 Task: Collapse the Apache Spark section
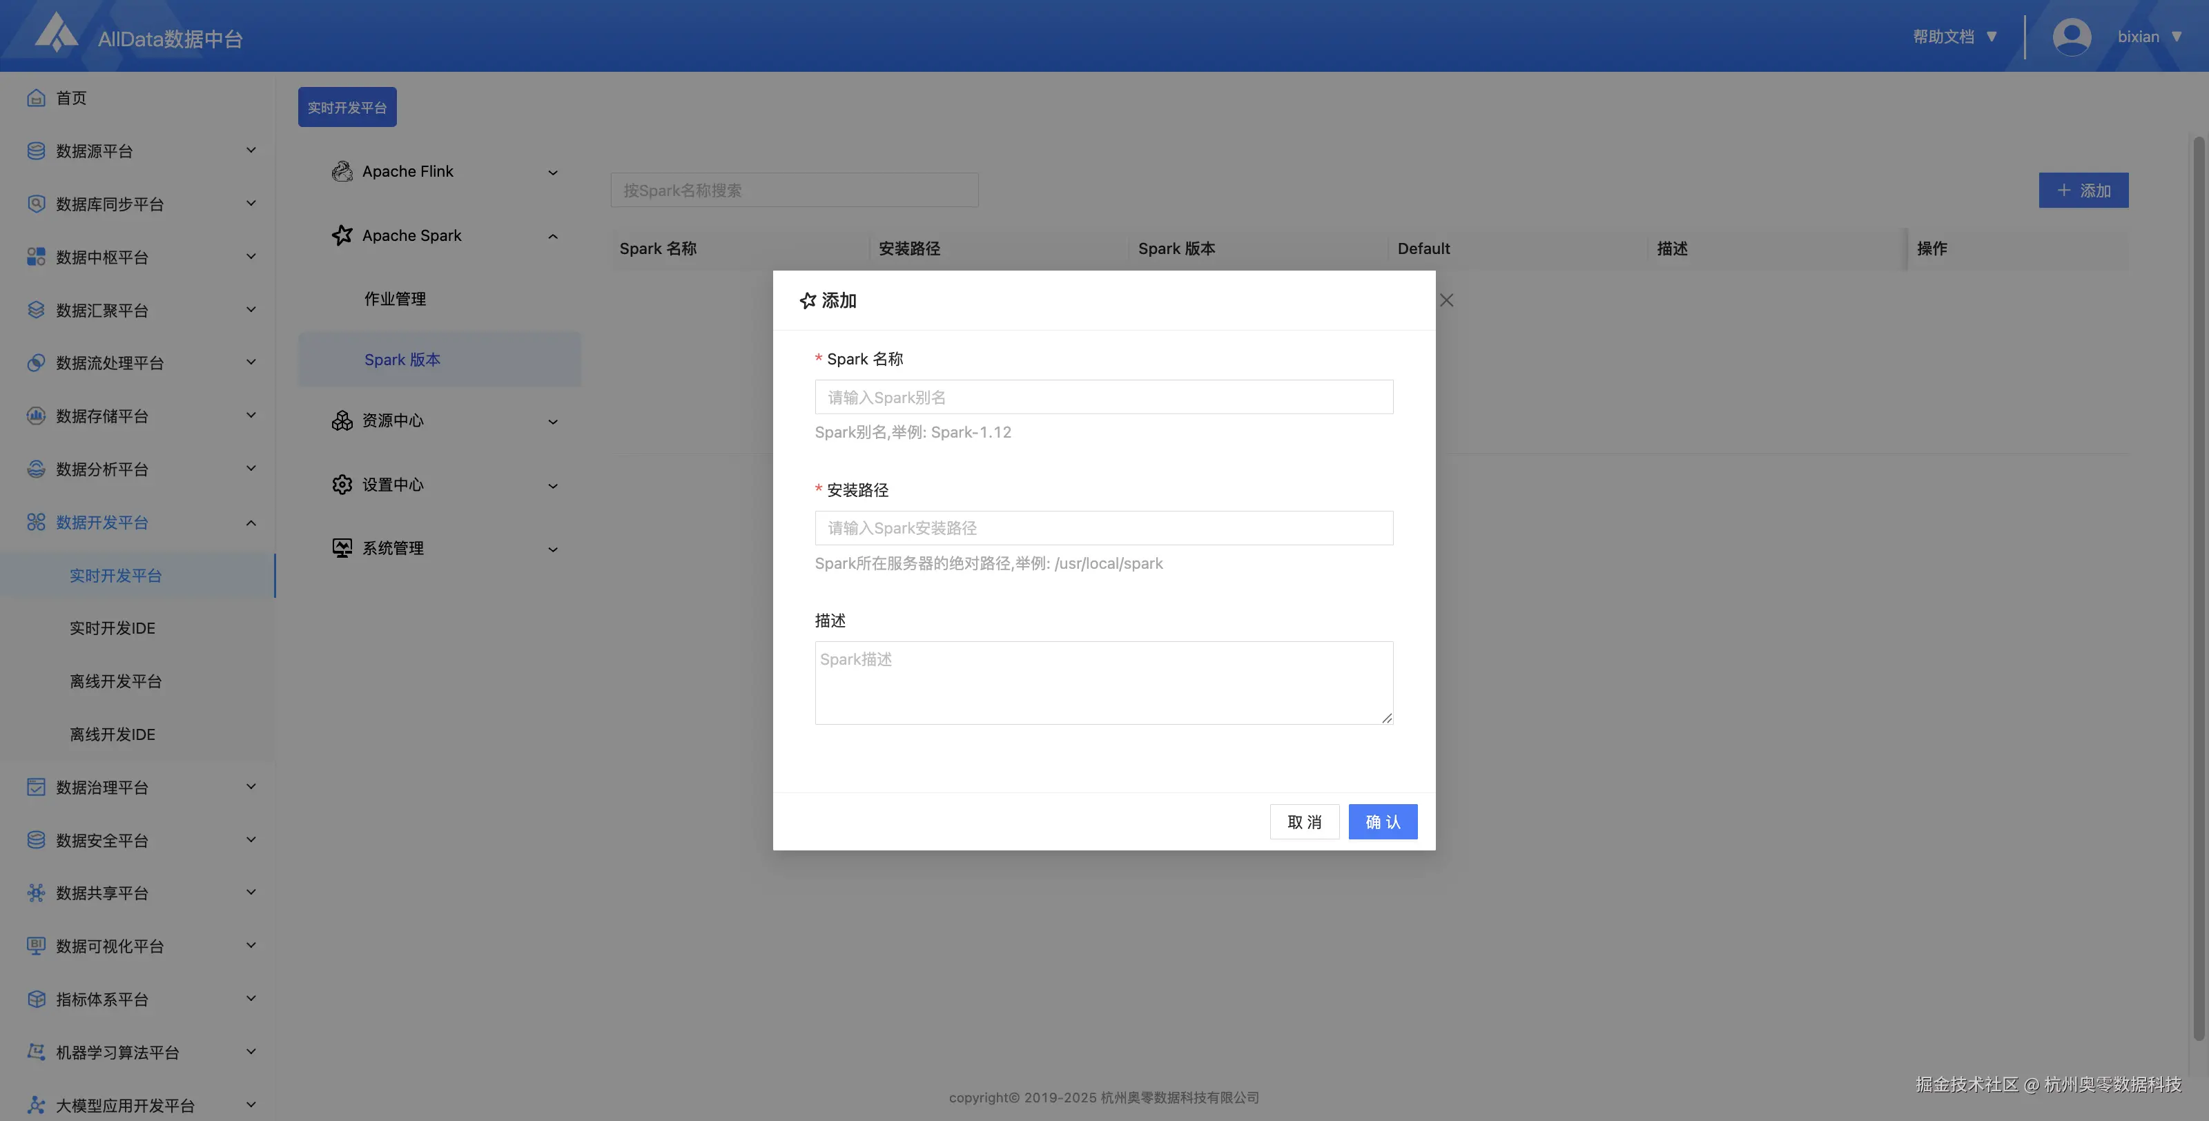553,236
